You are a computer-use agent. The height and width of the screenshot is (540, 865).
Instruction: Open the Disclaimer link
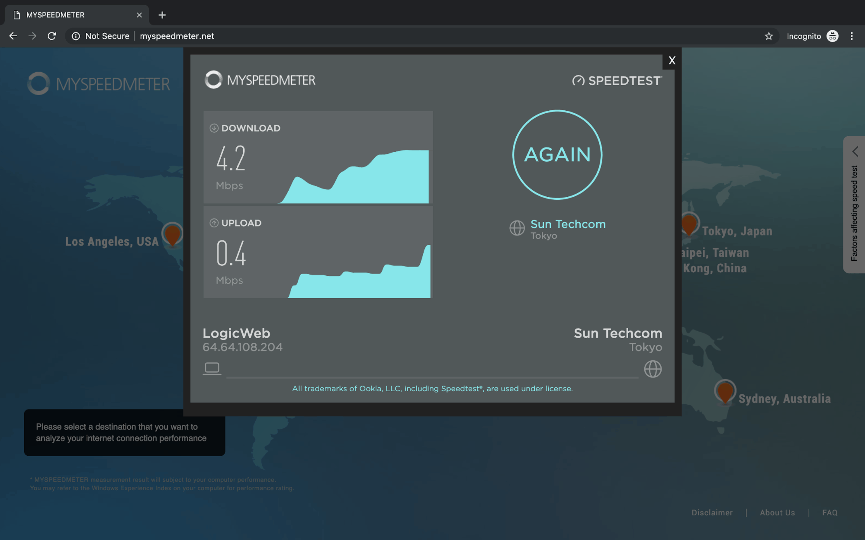712,513
